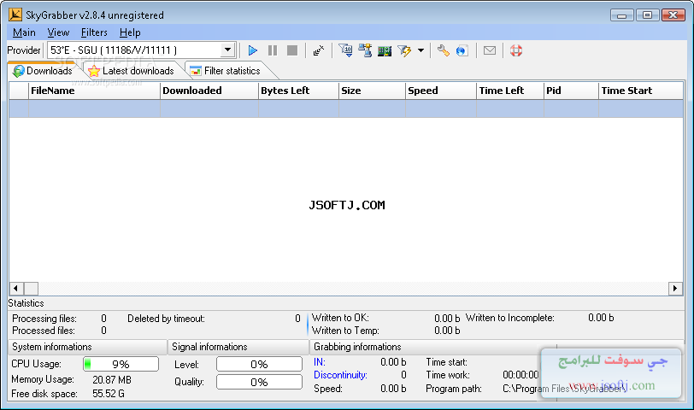Click the CPU Usage 9% progress bar

pyautogui.click(x=121, y=364)
